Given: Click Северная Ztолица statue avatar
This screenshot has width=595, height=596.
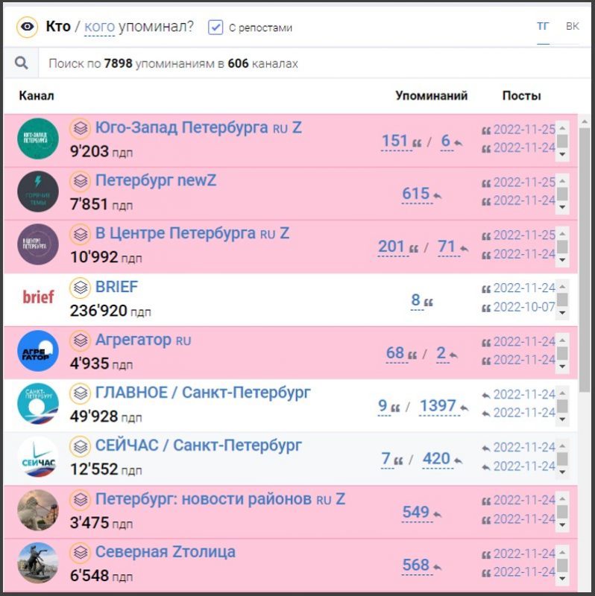Looking at the screenshot, I should coord(38,562).
